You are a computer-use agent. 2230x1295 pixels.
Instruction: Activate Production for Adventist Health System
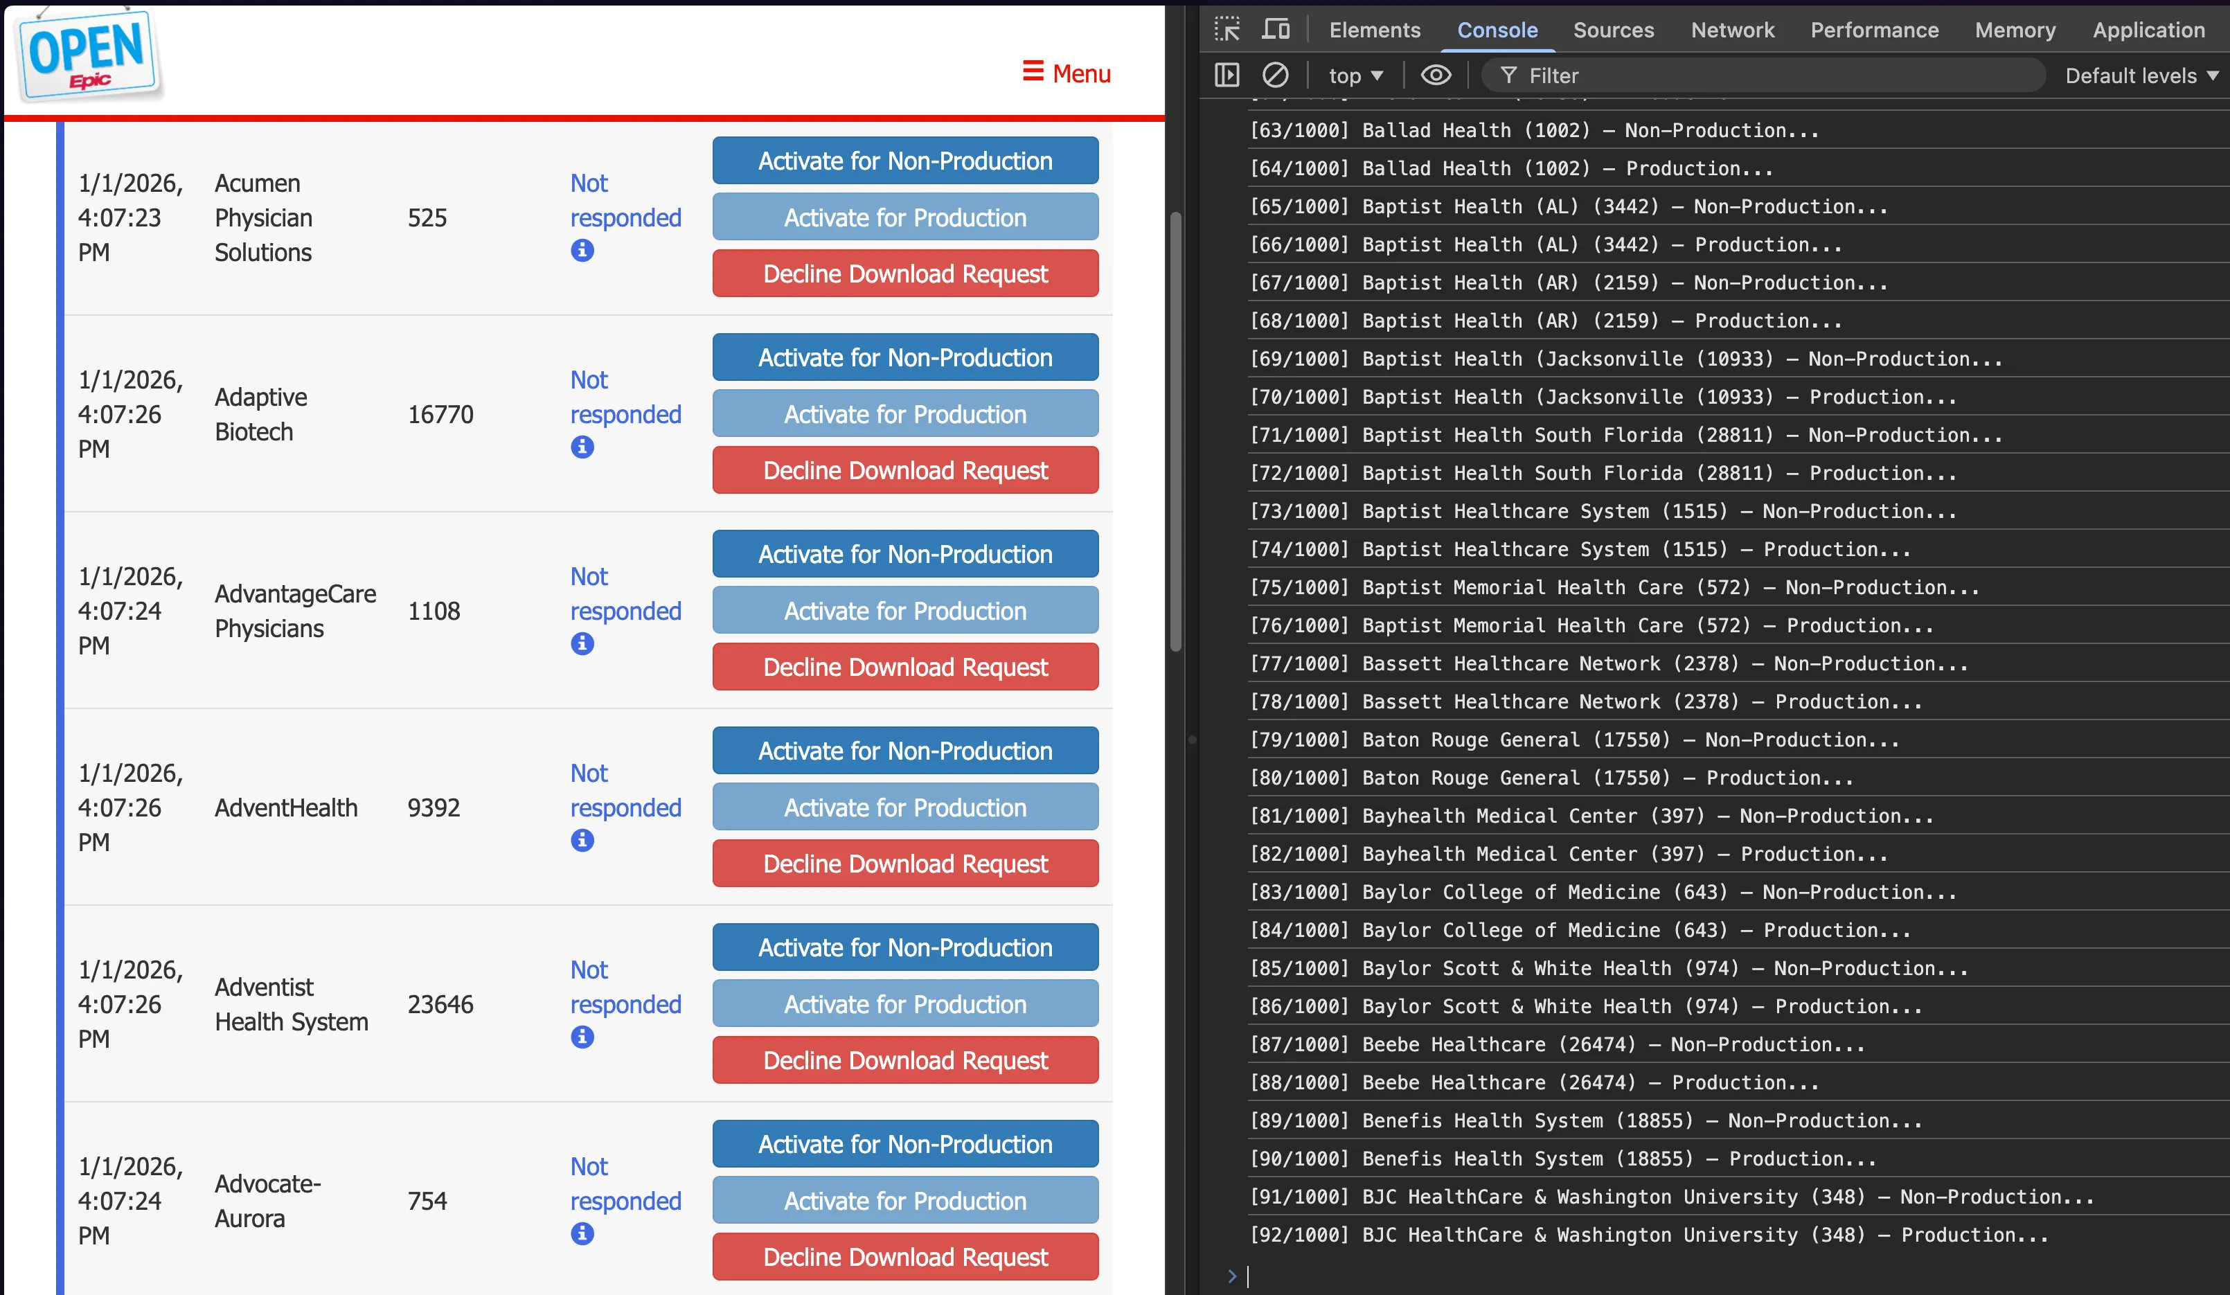pyautogui.click(x=905, y=1003)
